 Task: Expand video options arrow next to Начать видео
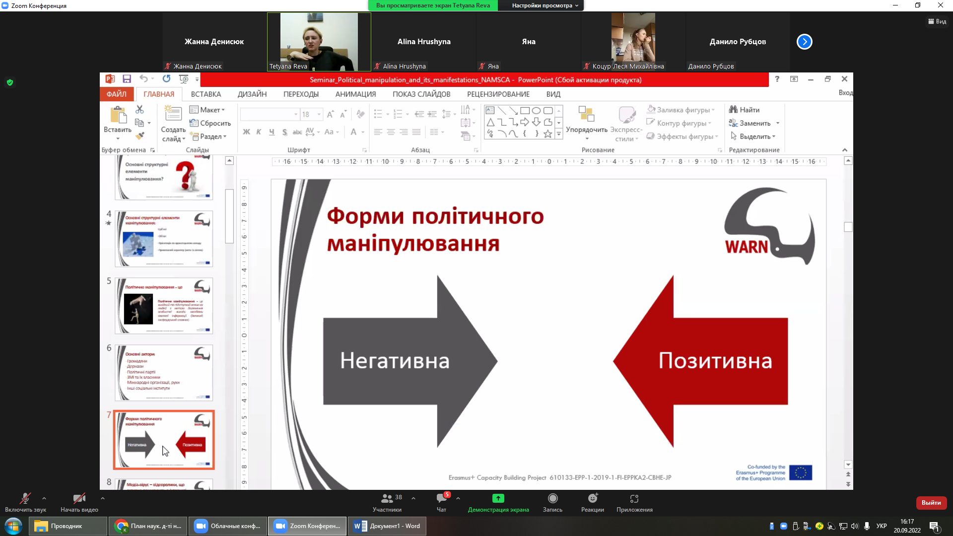tap(103, 498)
